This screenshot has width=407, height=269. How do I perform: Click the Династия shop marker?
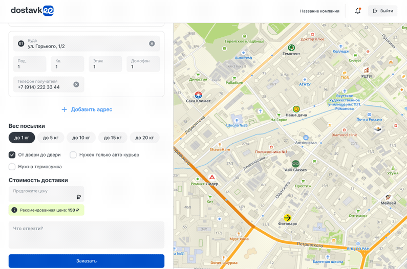(198, 75)
